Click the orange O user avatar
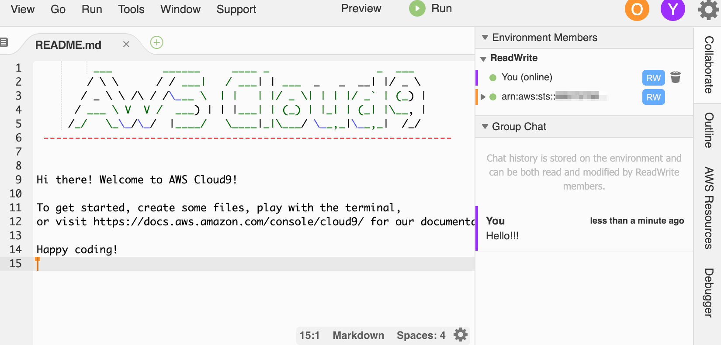721x345 pixels. point(637,9)
